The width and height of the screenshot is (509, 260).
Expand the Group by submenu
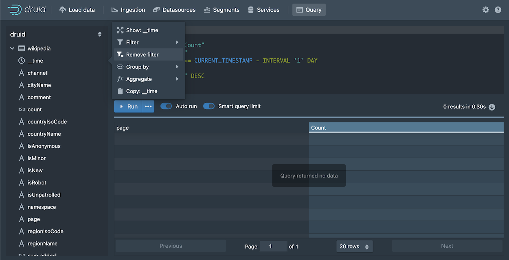pyautogui.click(x=149, y=67)
